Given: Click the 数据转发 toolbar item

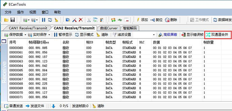Looking at the screenshot, I should tap(222, 20).
